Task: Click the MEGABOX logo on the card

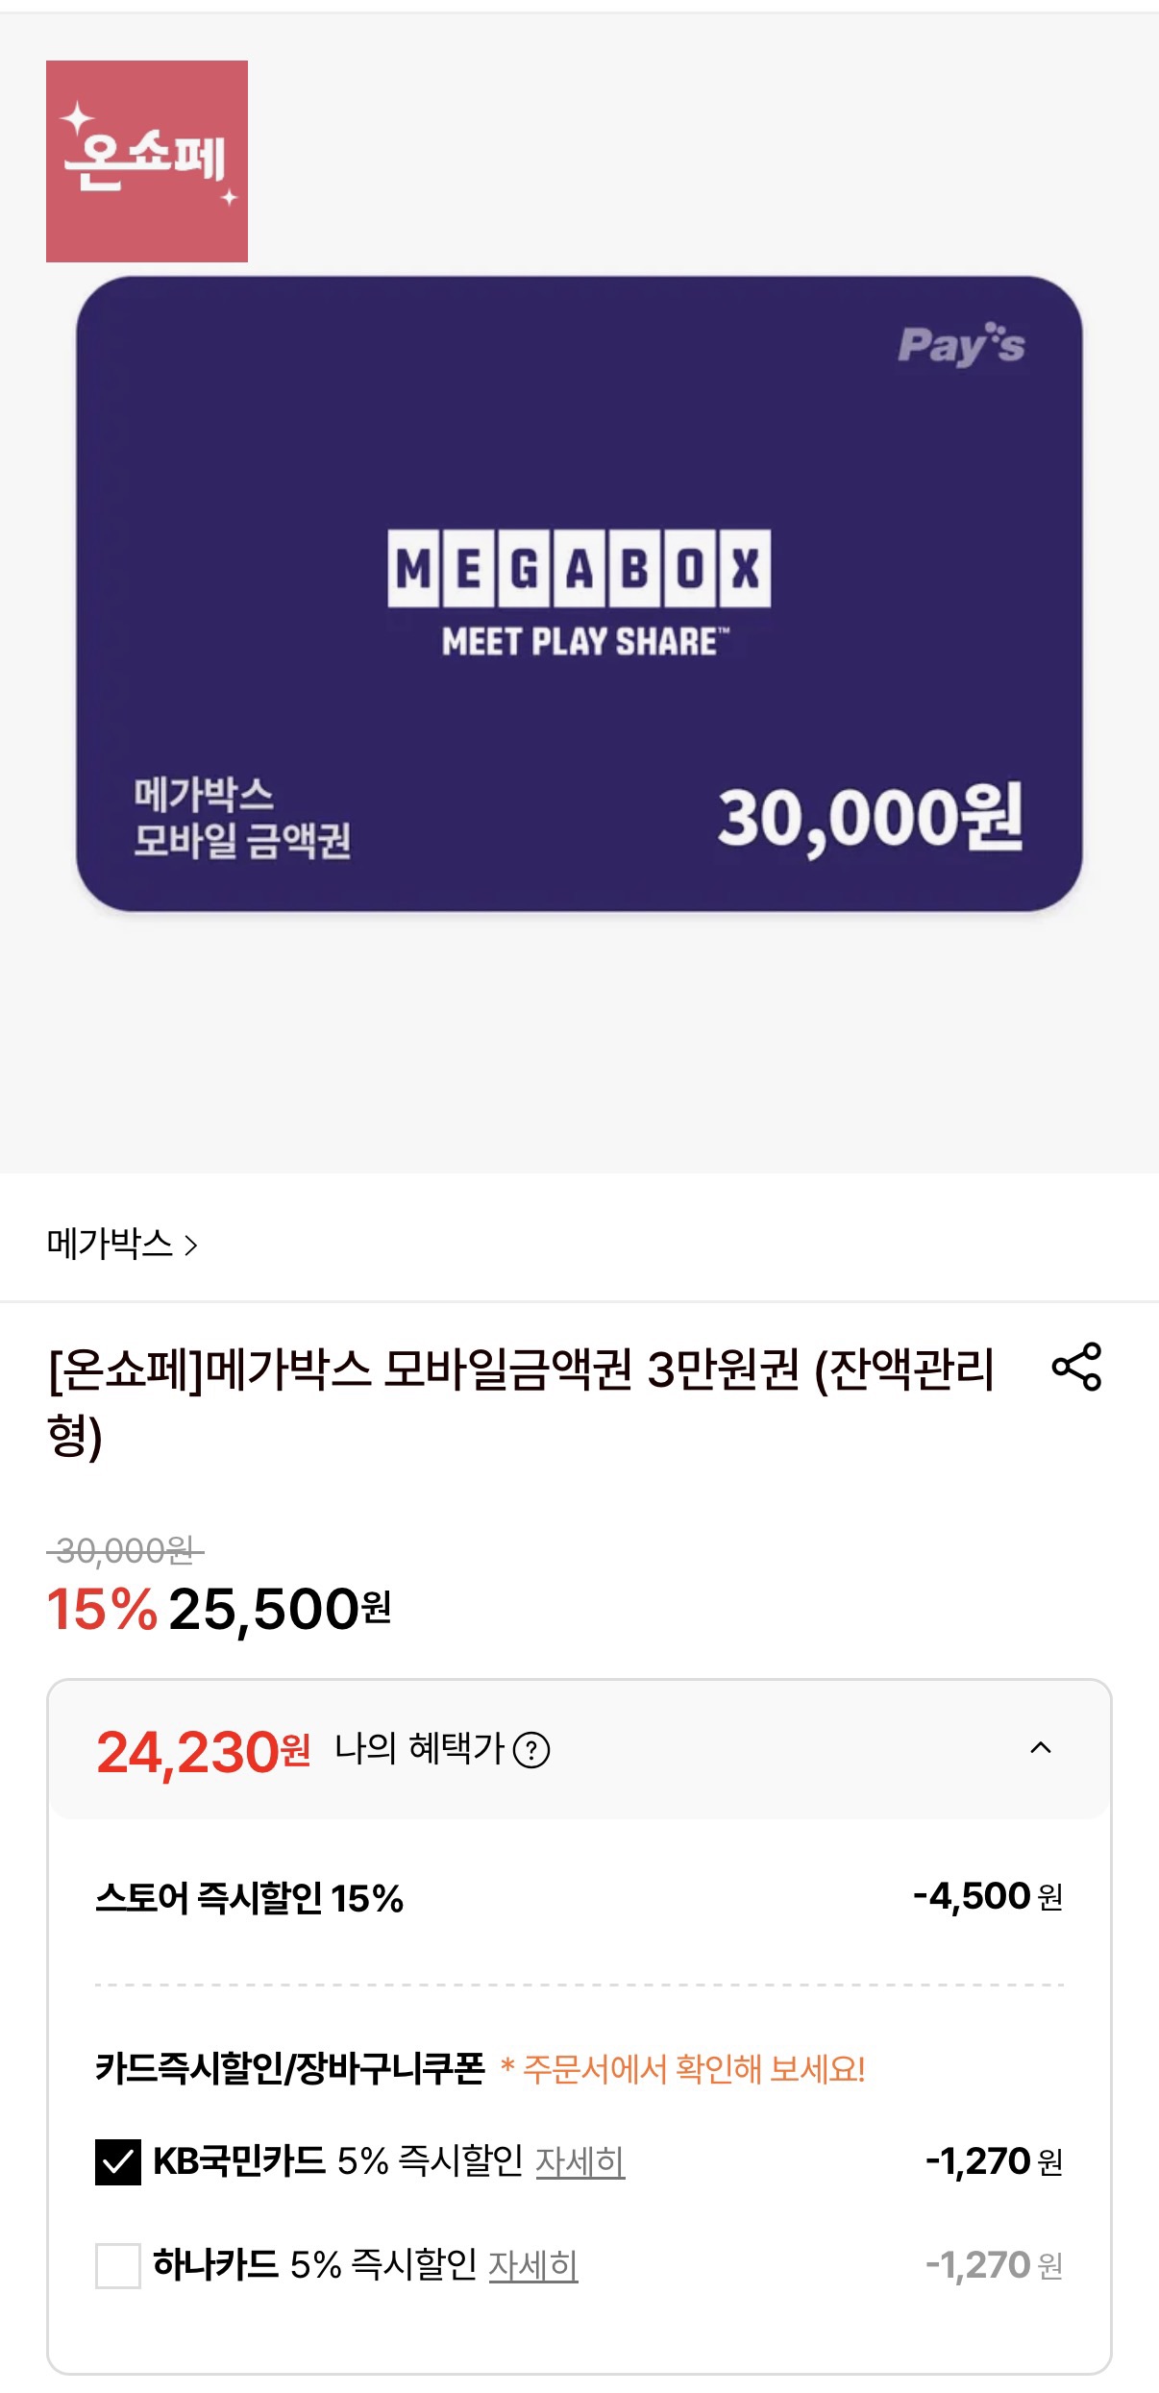Action: tap(579, 569)
